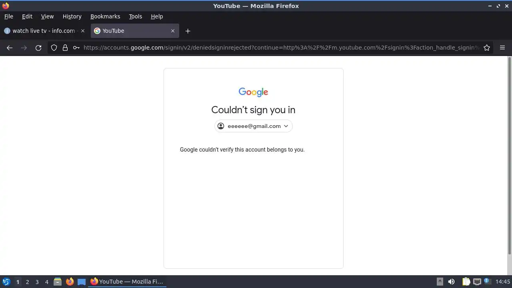Image resolution: width=512 pixels, height=288 pixels.
Task: Open the File menu
Action: click(8, 16)
